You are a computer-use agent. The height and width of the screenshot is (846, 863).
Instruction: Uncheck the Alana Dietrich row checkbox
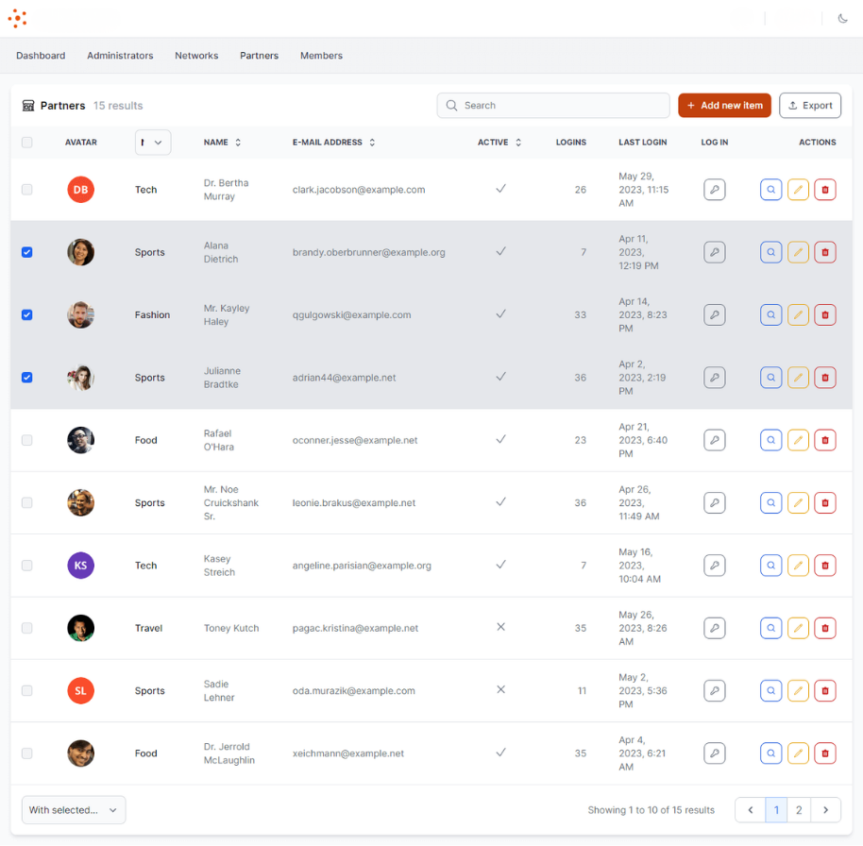(x=26, y=252)
